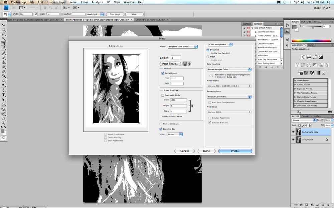The width and height of the screenshot is (334, 208).
Task: Open the layer blend mode dropdown
Action: (304, 120)
